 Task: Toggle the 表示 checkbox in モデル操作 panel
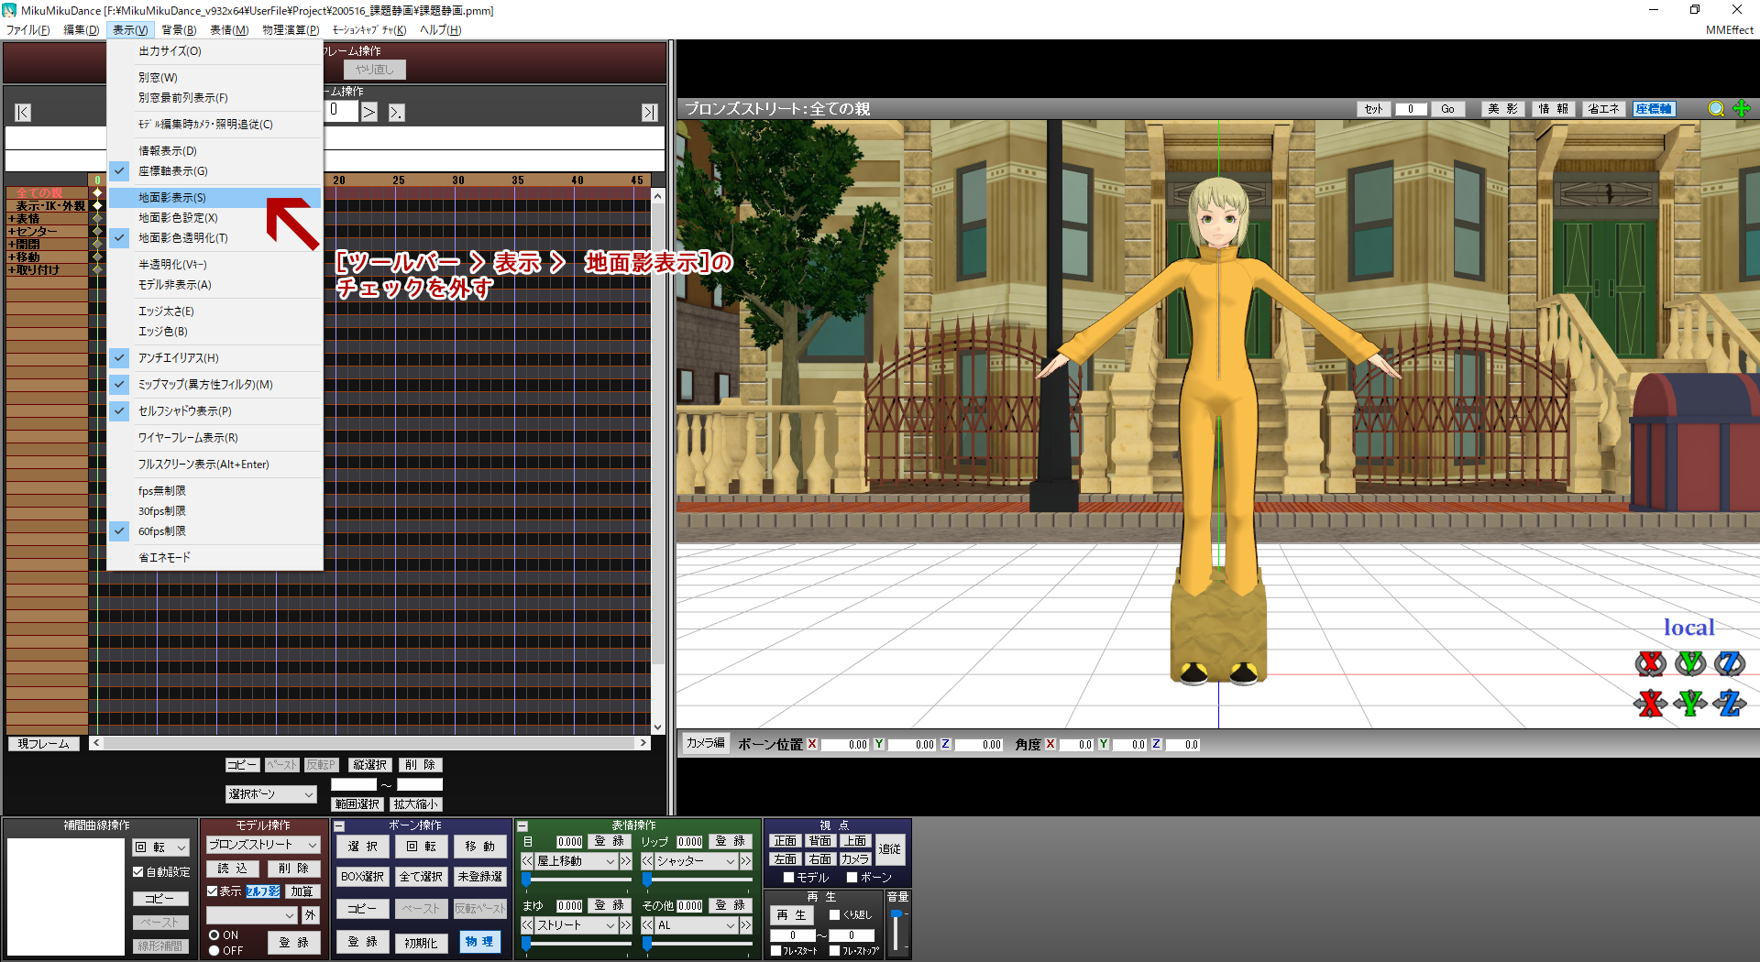[x=213, y=891]
